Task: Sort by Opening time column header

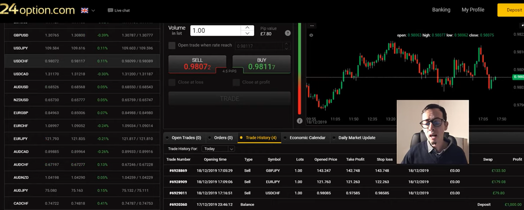Action: 215,160
